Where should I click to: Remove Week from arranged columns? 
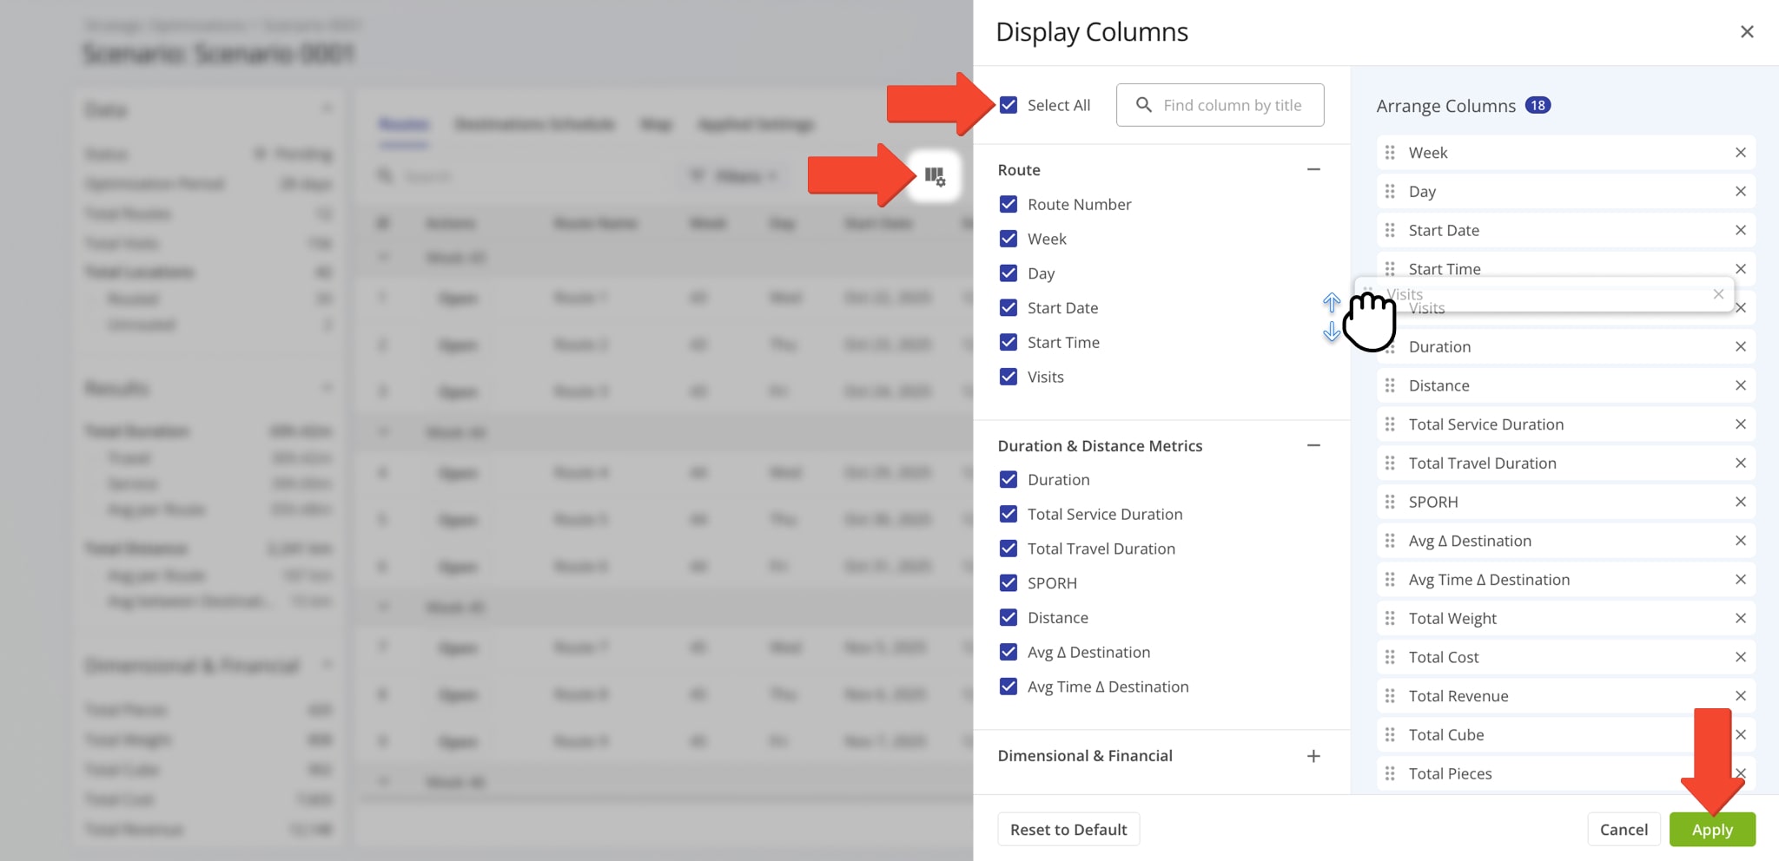pos(1740,153)
